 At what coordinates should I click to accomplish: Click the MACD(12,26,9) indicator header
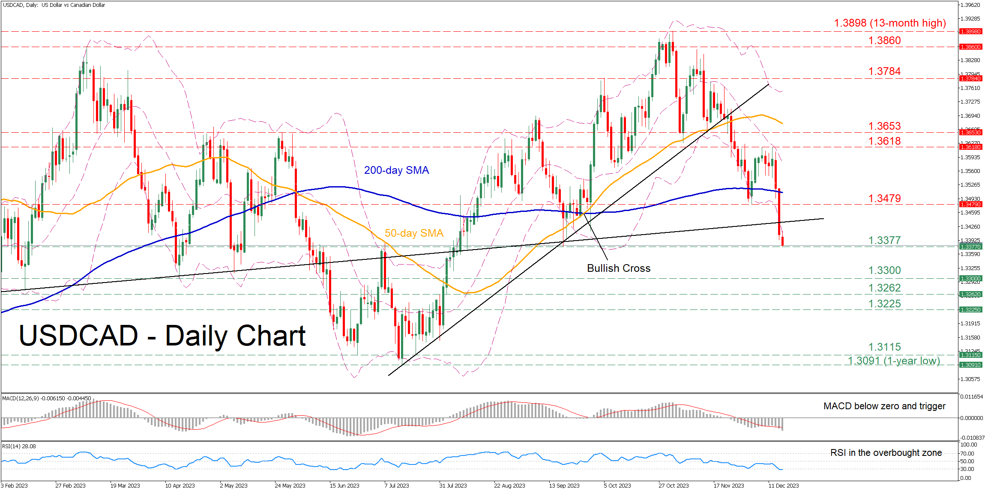tap(46, 399)
